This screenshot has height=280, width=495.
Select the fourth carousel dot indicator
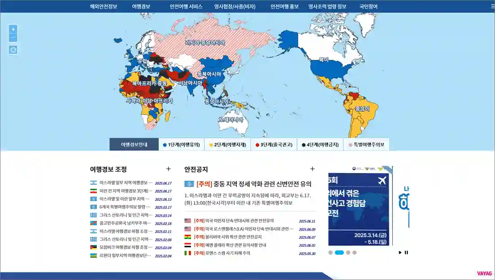[x=355, y=253]
